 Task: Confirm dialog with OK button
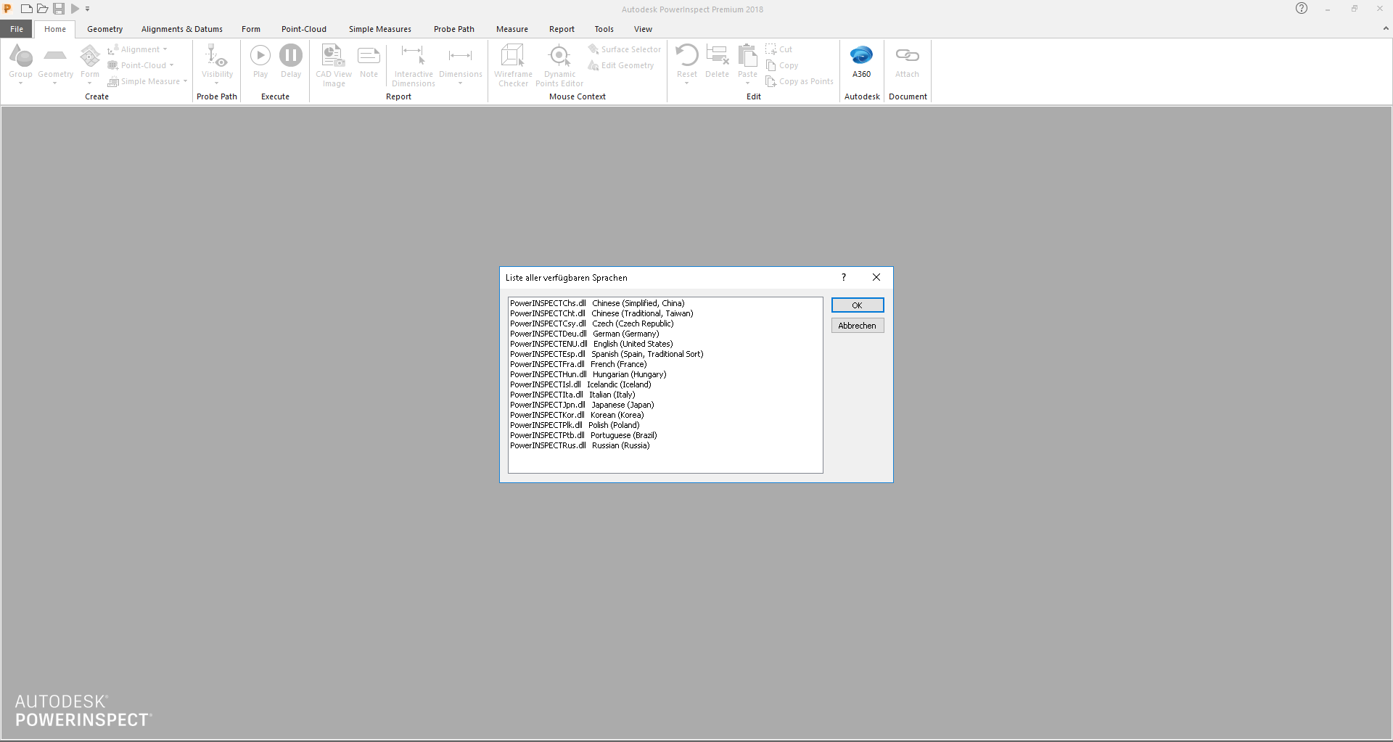pos(857,305)
